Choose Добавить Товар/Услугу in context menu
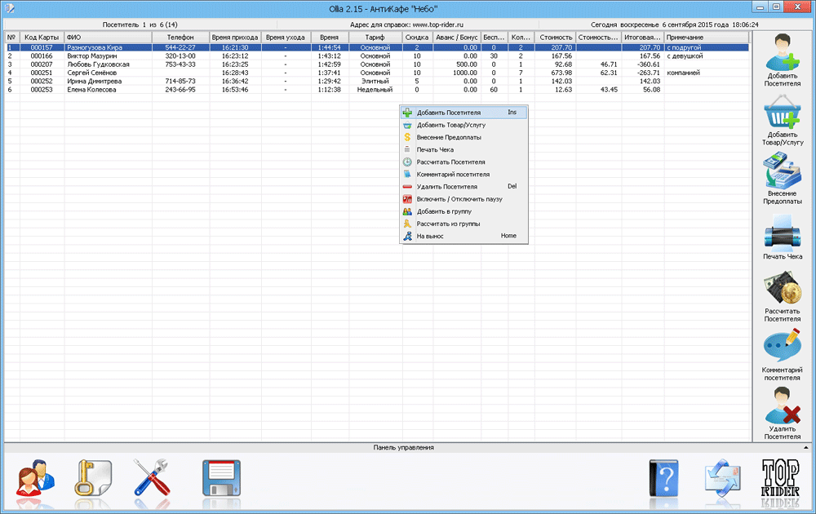 point(464,125)
